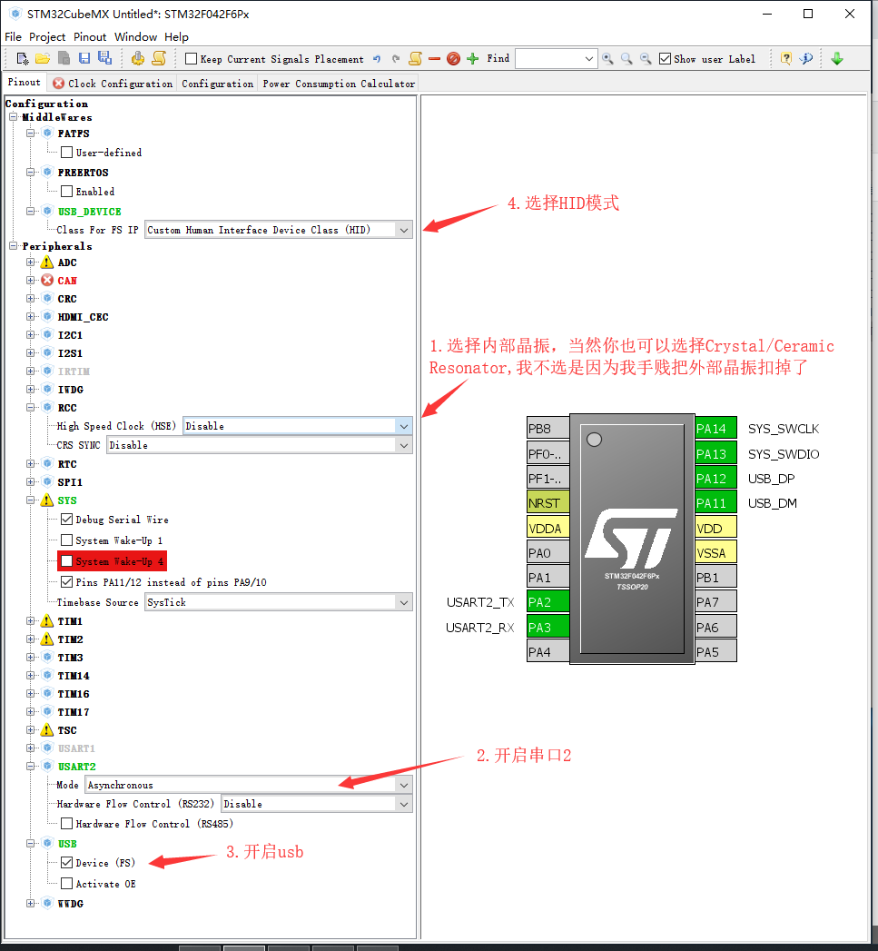Enable the USB Device FS checkbox
This screenshot has height=951, width=878.
click(66, 863)
